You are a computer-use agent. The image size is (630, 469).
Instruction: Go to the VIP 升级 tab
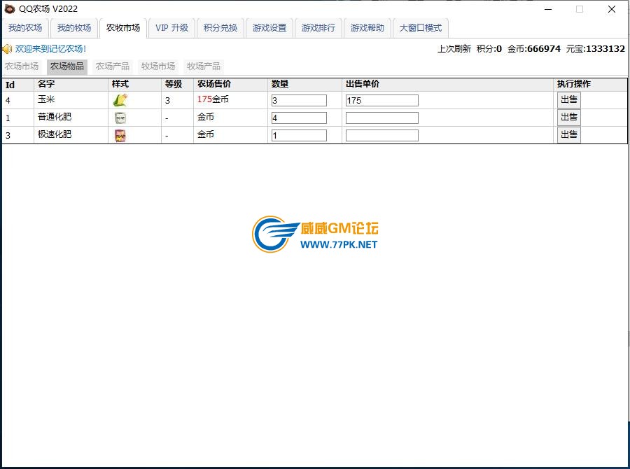coord(172,28)
